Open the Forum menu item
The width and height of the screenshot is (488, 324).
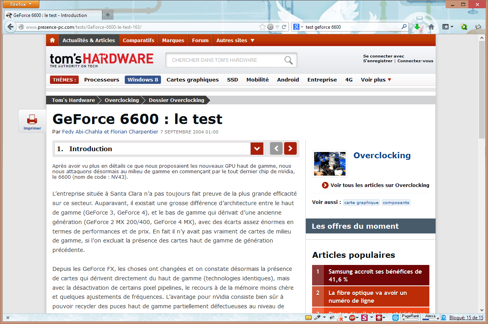[x=200, y=40]
